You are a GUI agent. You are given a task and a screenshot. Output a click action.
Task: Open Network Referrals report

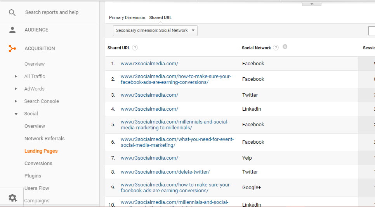(x=45, y=139)
